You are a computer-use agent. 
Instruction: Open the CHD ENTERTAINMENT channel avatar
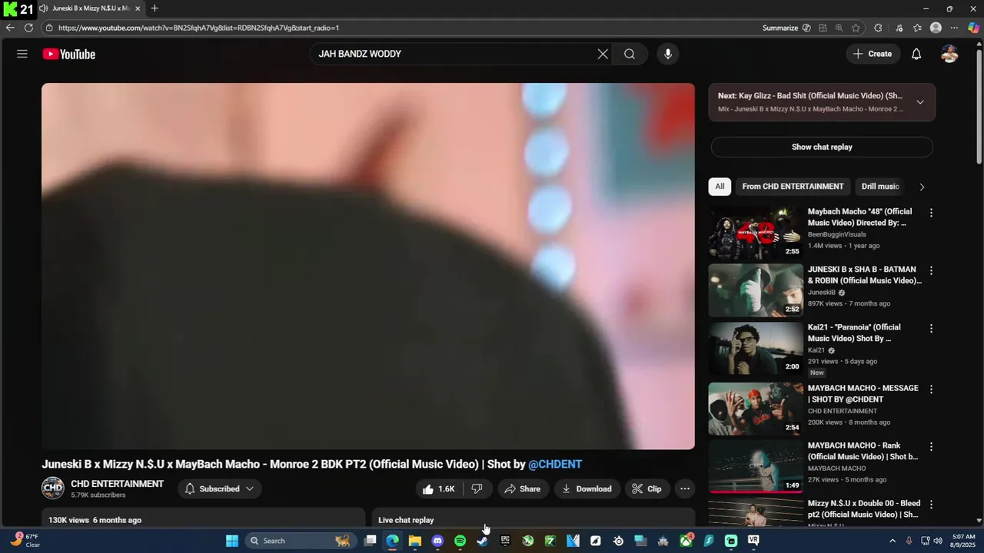pyautogui.click(x=53, y=488)
